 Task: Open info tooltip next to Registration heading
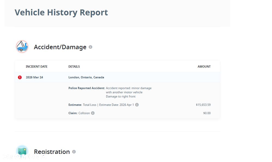(x=74, y=152)
